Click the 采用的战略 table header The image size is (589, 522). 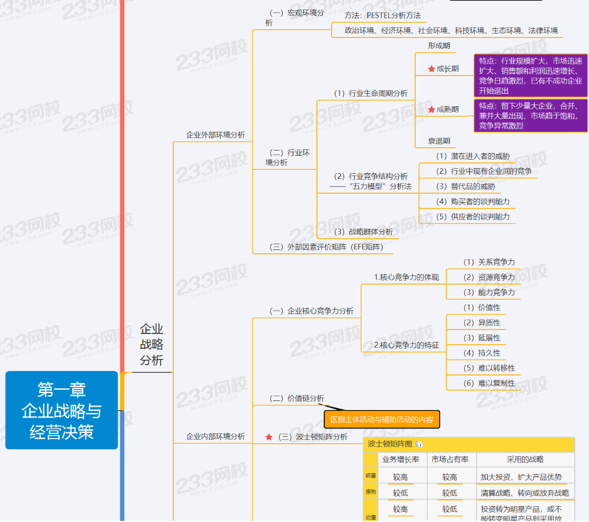pos(525,460)
